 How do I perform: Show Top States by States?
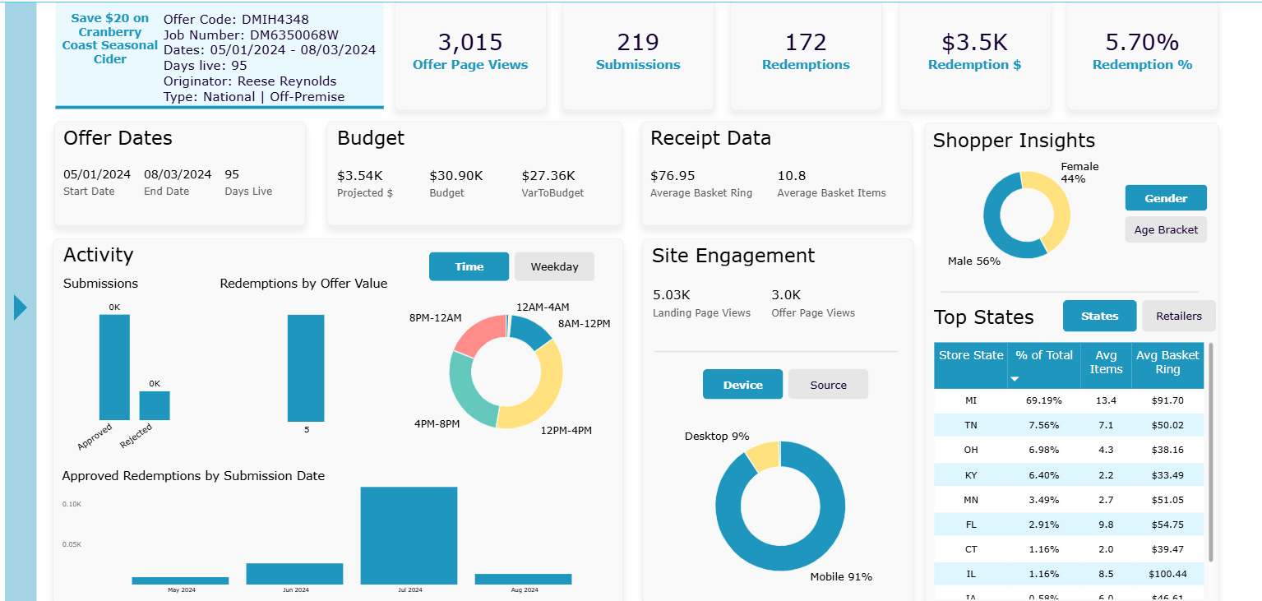pos(1099,316)
